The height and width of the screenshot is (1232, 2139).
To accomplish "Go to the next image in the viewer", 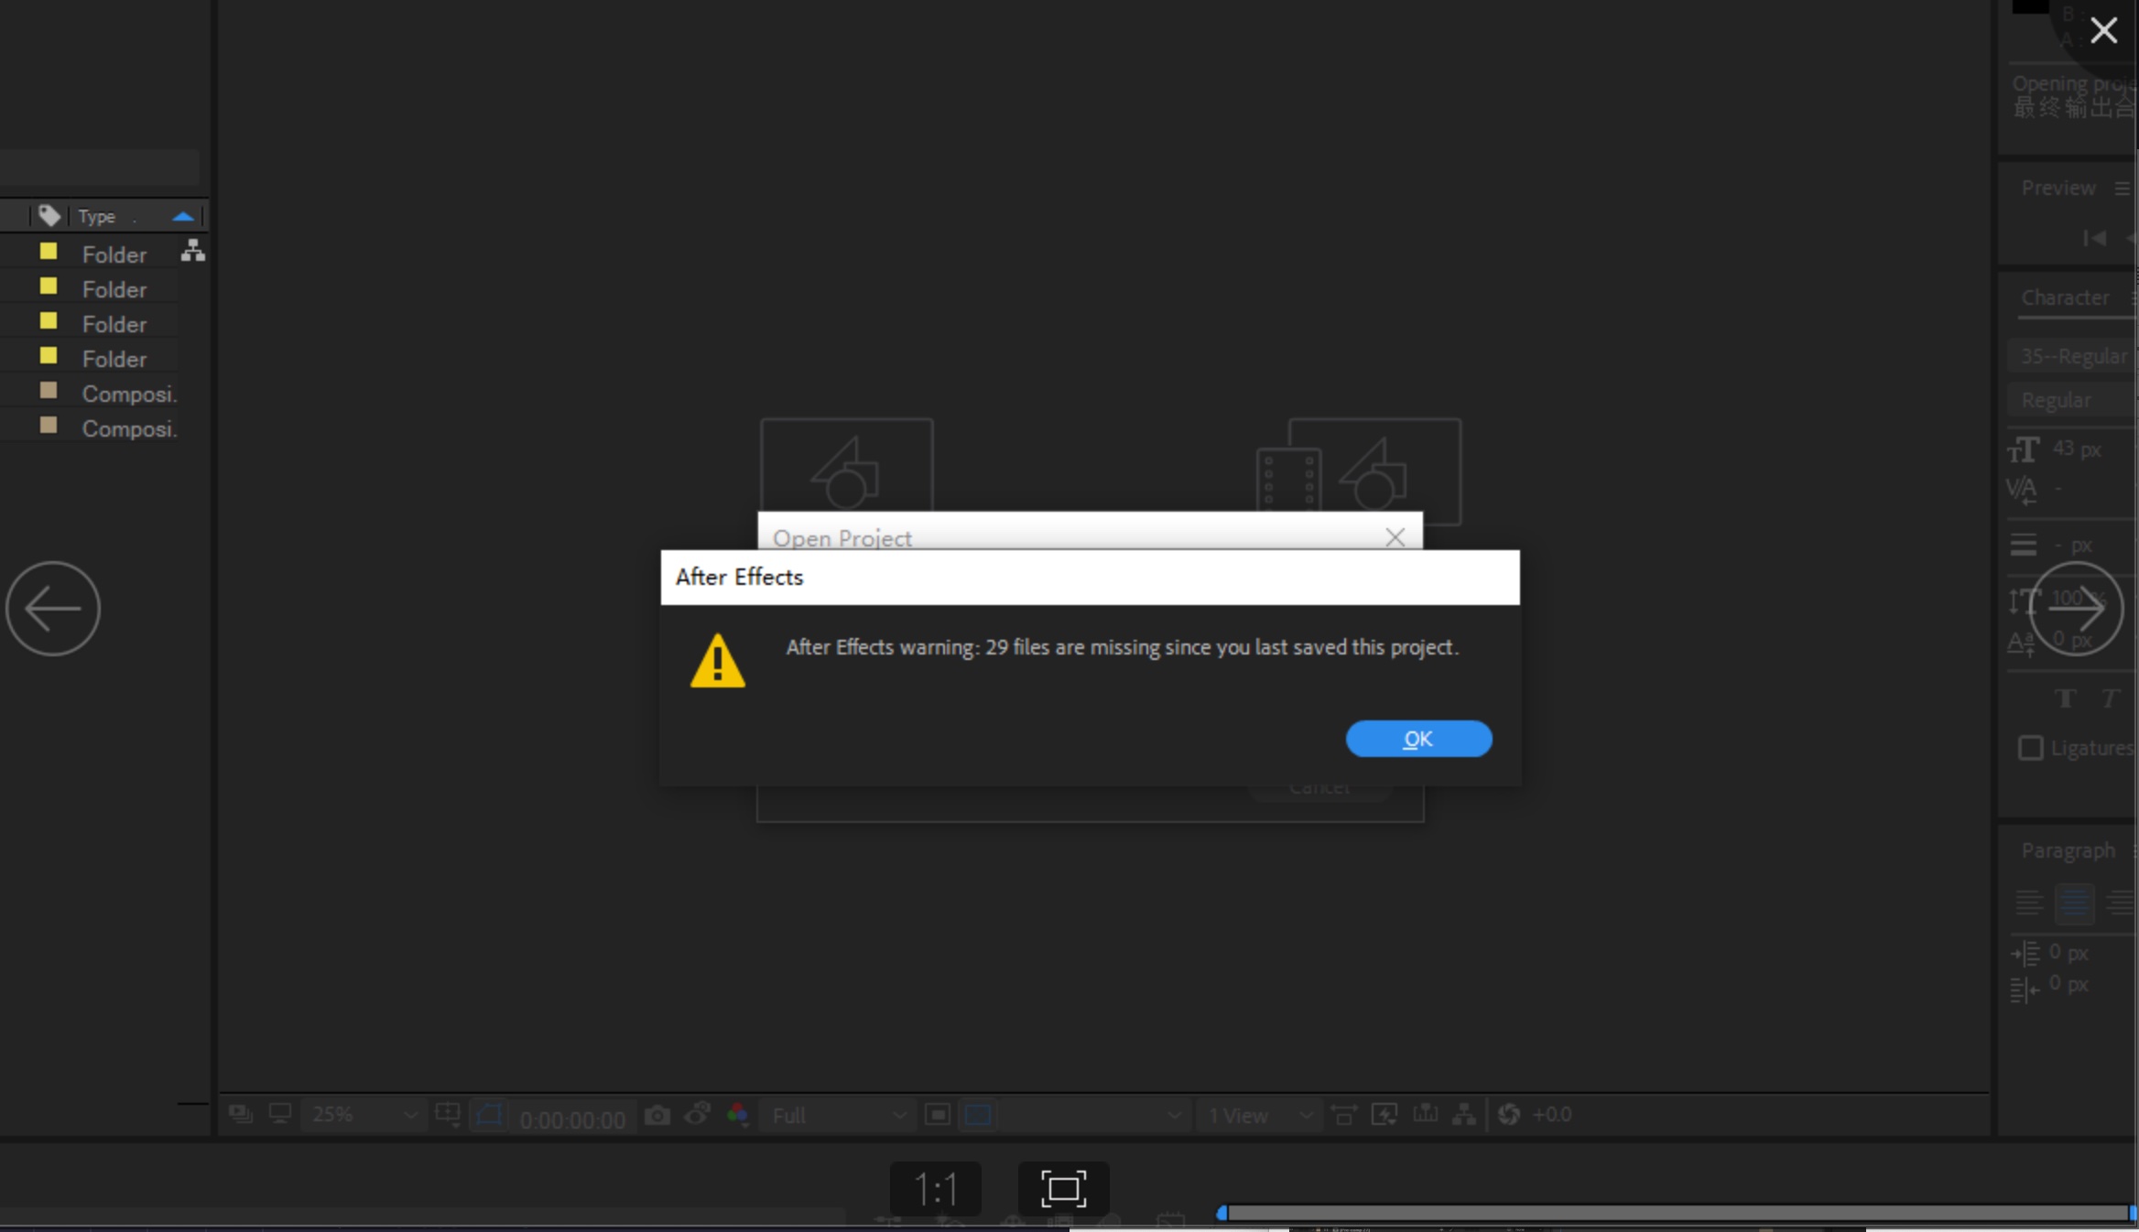I will (x=2076, y=609).
